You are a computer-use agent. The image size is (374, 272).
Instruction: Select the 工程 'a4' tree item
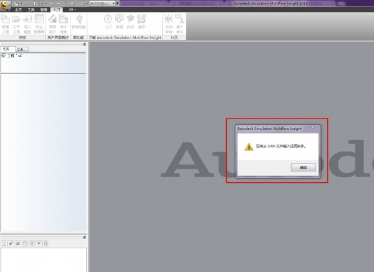(12, 56)
